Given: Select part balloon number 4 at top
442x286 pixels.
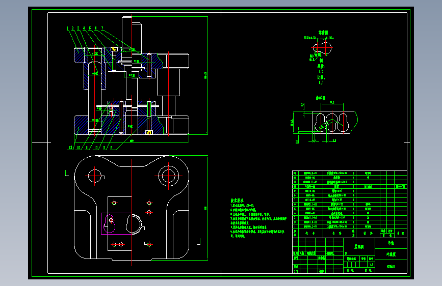Looking at the screenshot, I should 84,28.
